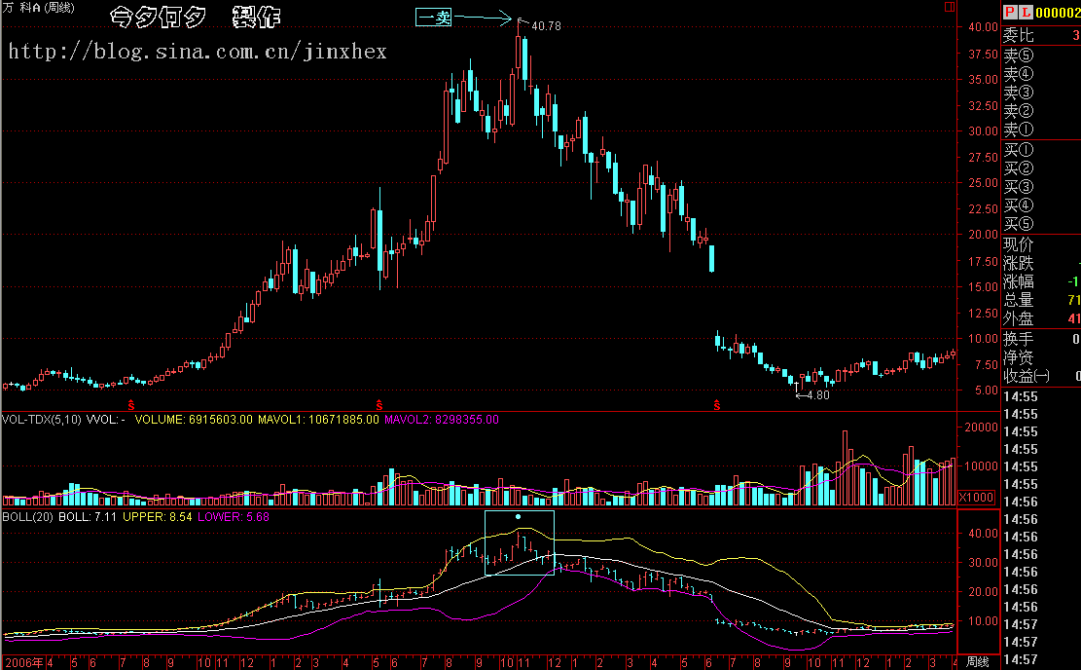Image resolution: width=1081 pixels, height=670 pixels.
Task: Click the 委比 row in quote panel
Action: pos(1019,34)
